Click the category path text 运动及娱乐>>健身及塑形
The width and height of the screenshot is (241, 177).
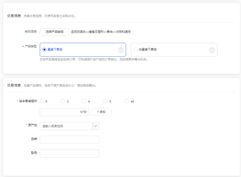[x=87, y=32]
